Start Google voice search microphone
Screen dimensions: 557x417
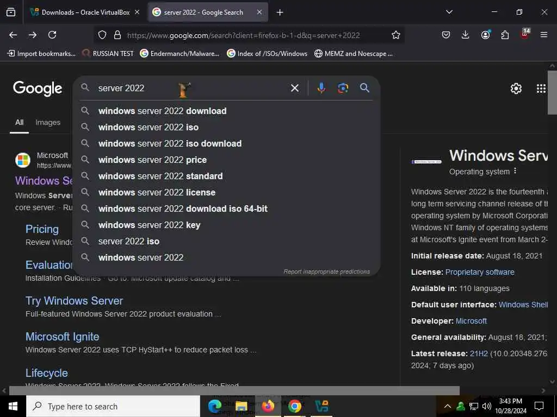pos(321,87)
